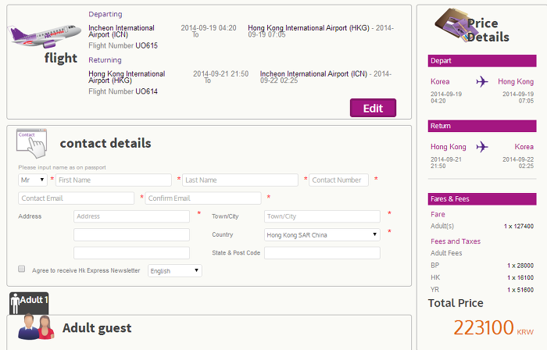547x350 pixels.
Task: Open the Mr title dropdown
Action: click(x=33, y=180)
